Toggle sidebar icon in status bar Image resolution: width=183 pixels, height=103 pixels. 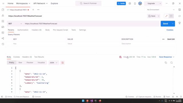pos(2,97)
